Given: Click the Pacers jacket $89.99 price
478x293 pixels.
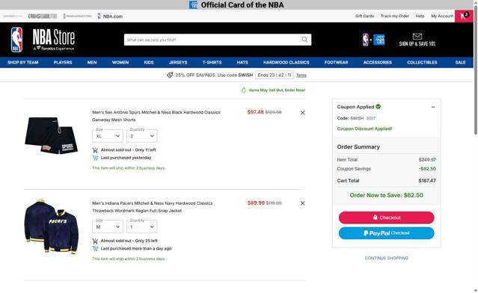Looking at the screenshot, I should [256, 203].
